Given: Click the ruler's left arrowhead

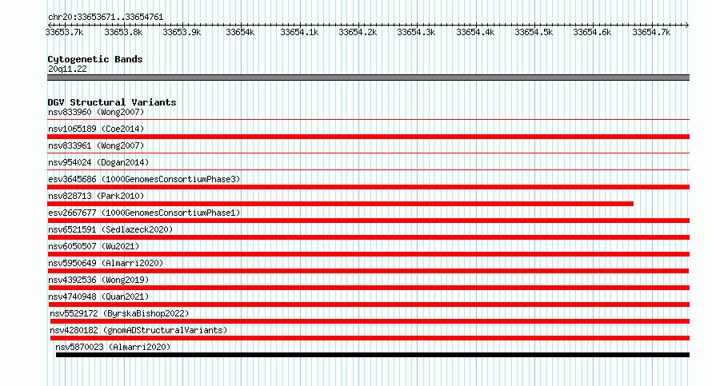Looking at the screenshot, I should [50, 25].
